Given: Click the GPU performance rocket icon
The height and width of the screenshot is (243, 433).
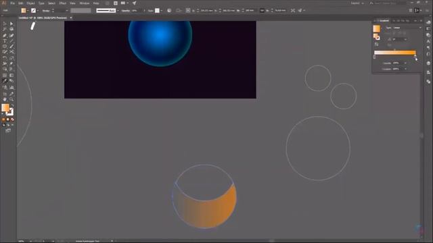Looking at the screenshot, I should [134, 3].
